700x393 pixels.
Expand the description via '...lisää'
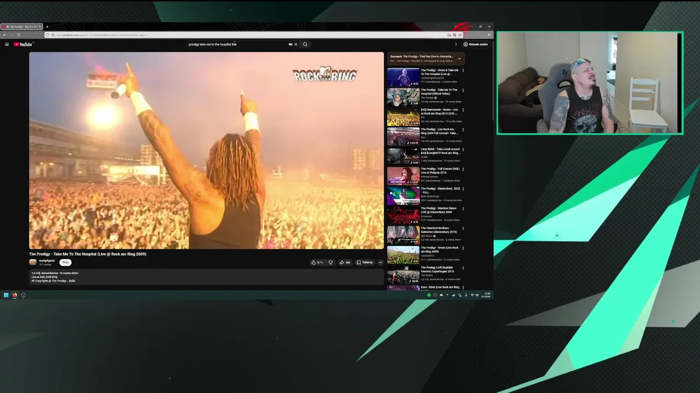coord(72,281)
